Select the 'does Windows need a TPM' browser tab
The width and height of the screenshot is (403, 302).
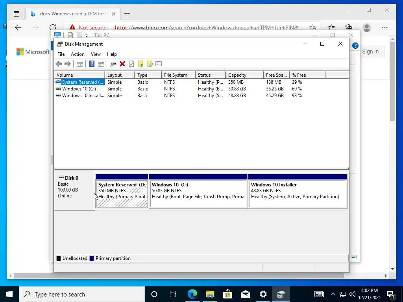[73, 14]
